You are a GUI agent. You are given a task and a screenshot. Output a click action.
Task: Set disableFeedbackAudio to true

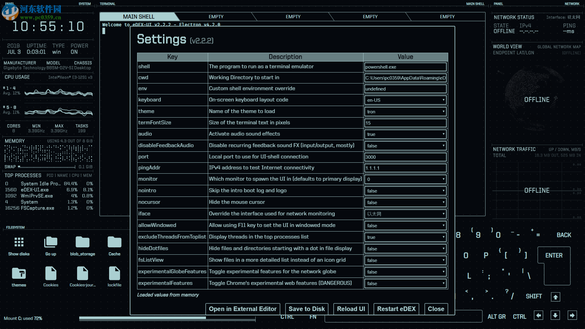(x=405, y=146)
